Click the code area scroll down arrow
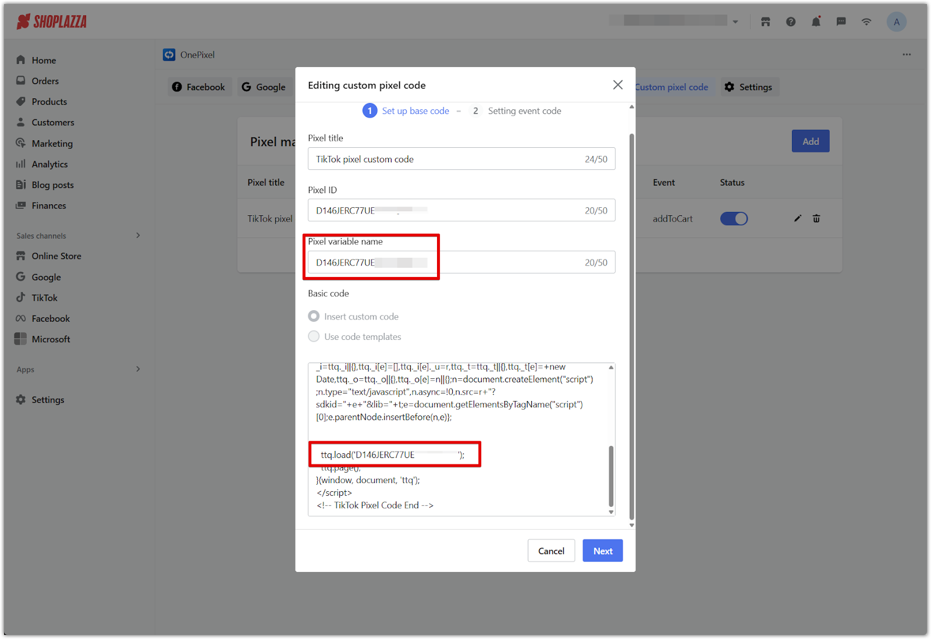The height and width of the screenshot is (639, 931). [x=611, y=512]
